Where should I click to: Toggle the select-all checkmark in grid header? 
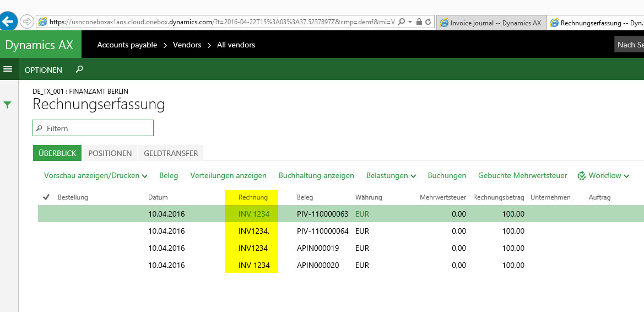[46, 197]
